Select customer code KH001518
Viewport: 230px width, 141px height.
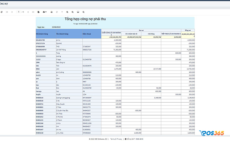(x=40, y=133)
